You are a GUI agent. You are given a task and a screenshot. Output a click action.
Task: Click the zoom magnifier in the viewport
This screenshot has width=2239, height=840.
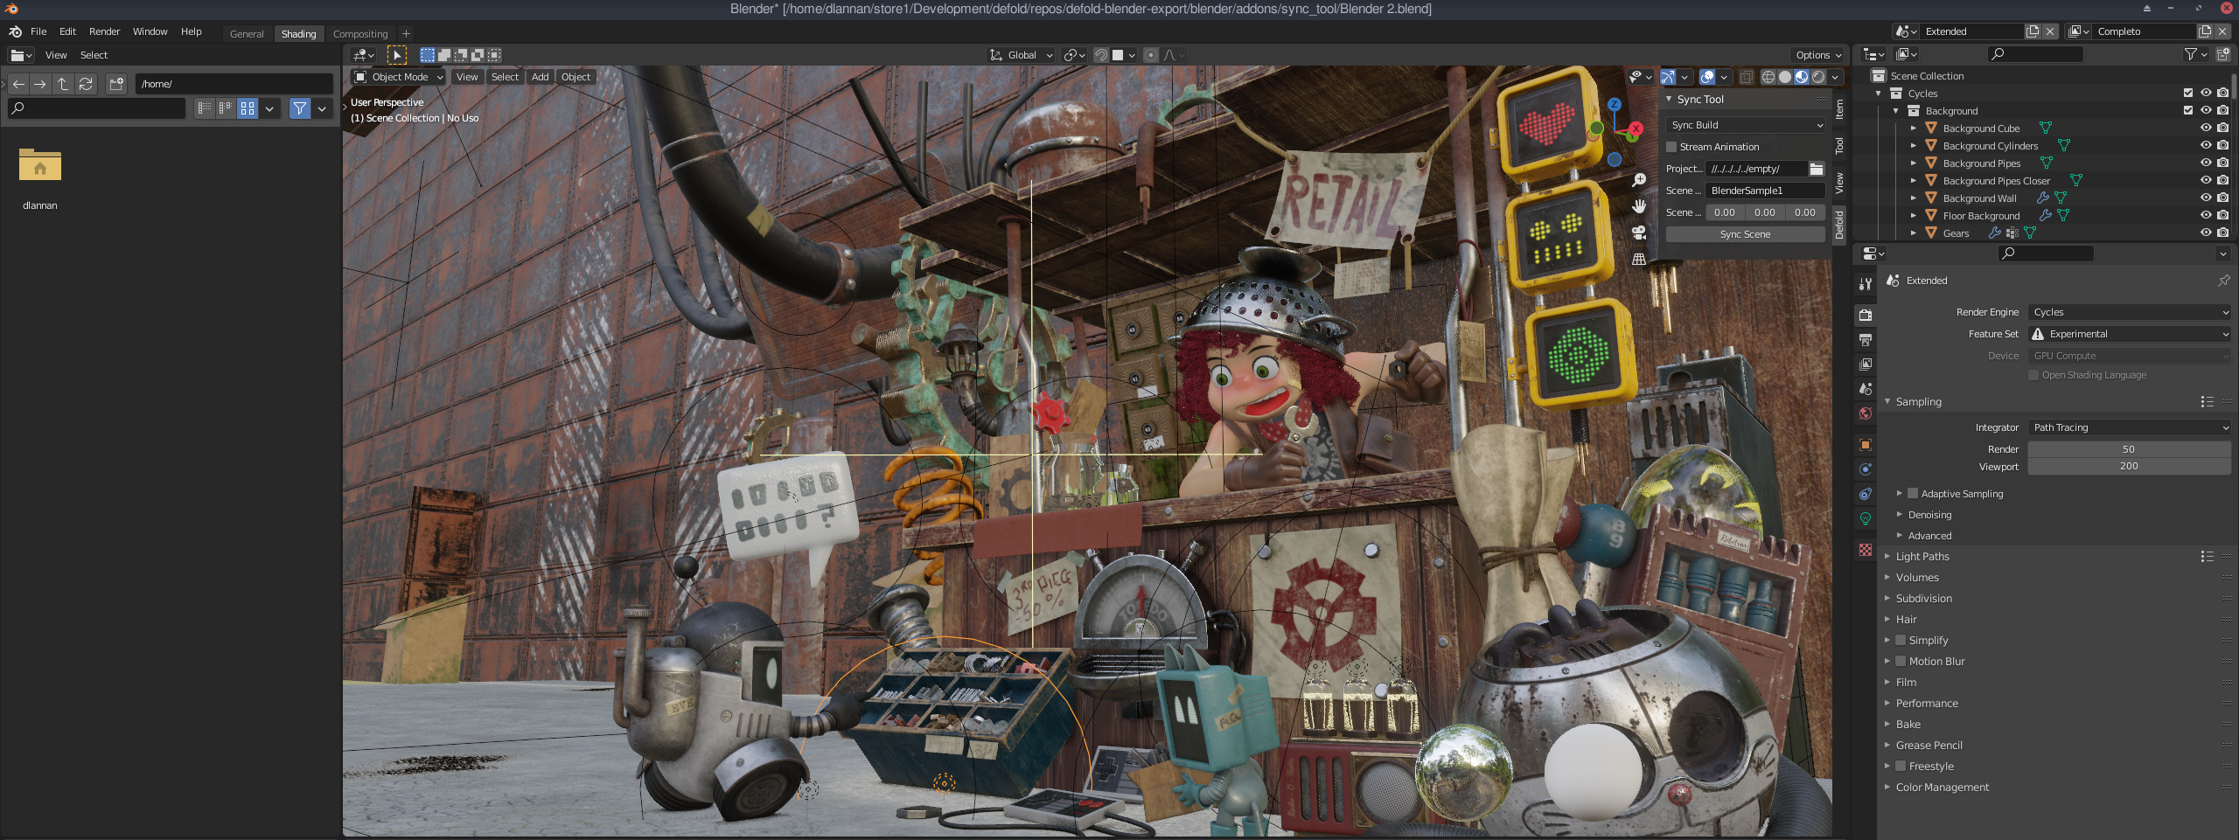point(1639,180)
